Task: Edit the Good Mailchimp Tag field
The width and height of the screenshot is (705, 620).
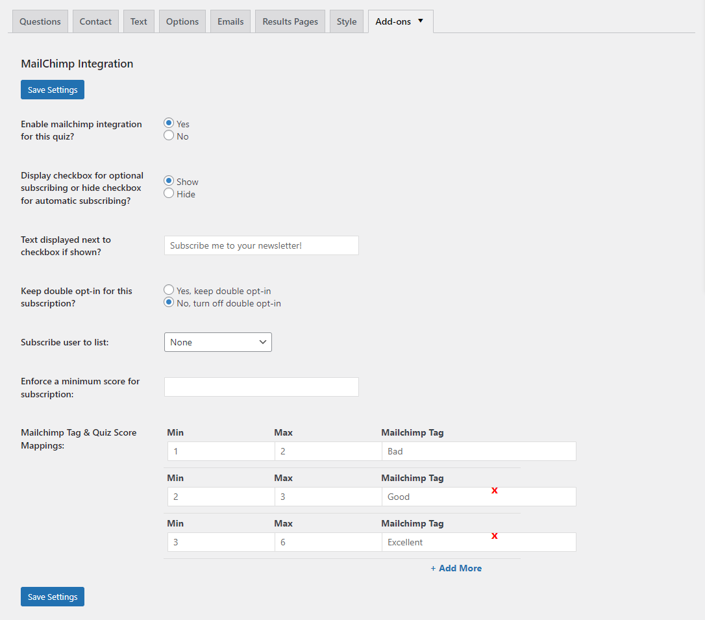Action: [x=479, y=497]
